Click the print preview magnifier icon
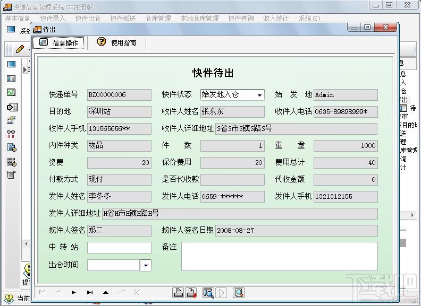This screenshot has height=306, width=421. click(x=208, y=293)
